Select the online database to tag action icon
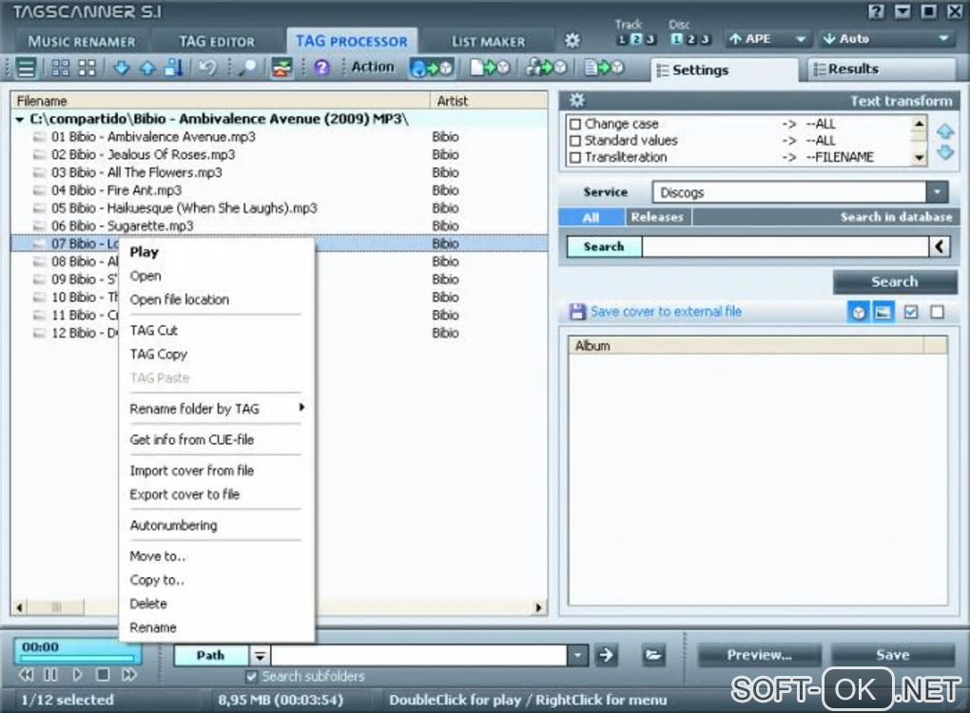Viewport: 970px width, 713px height. 432,67
